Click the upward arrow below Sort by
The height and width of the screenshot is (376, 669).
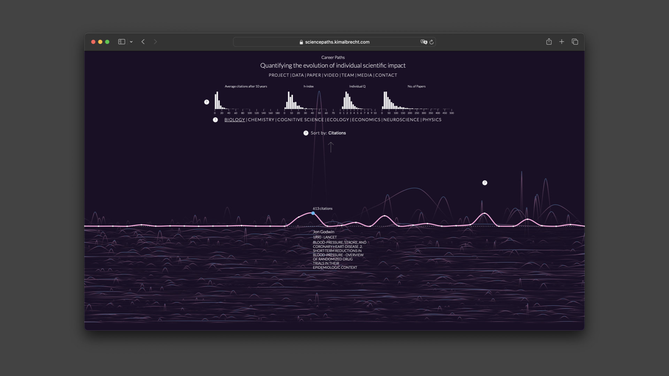pyautogui.click(x=331, y=147)
